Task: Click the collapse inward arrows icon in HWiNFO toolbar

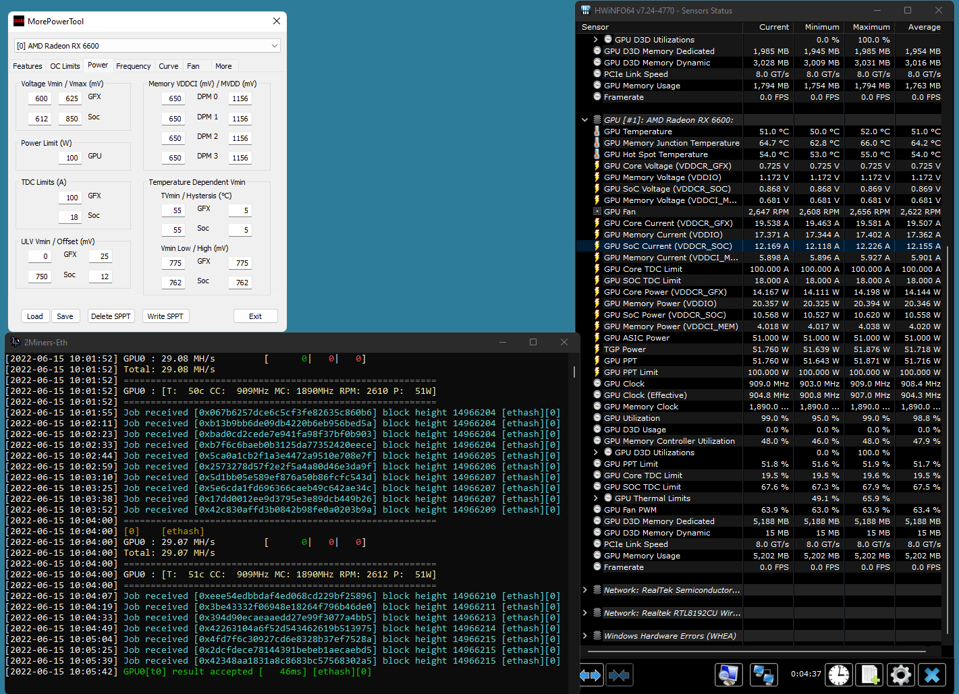Action: [x=619, y=674]
